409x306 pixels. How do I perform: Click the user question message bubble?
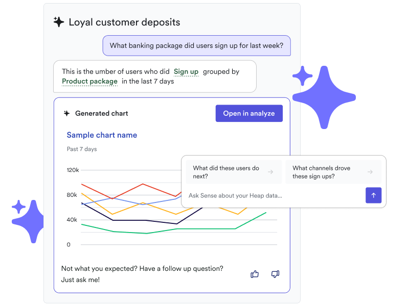(197, 45)
